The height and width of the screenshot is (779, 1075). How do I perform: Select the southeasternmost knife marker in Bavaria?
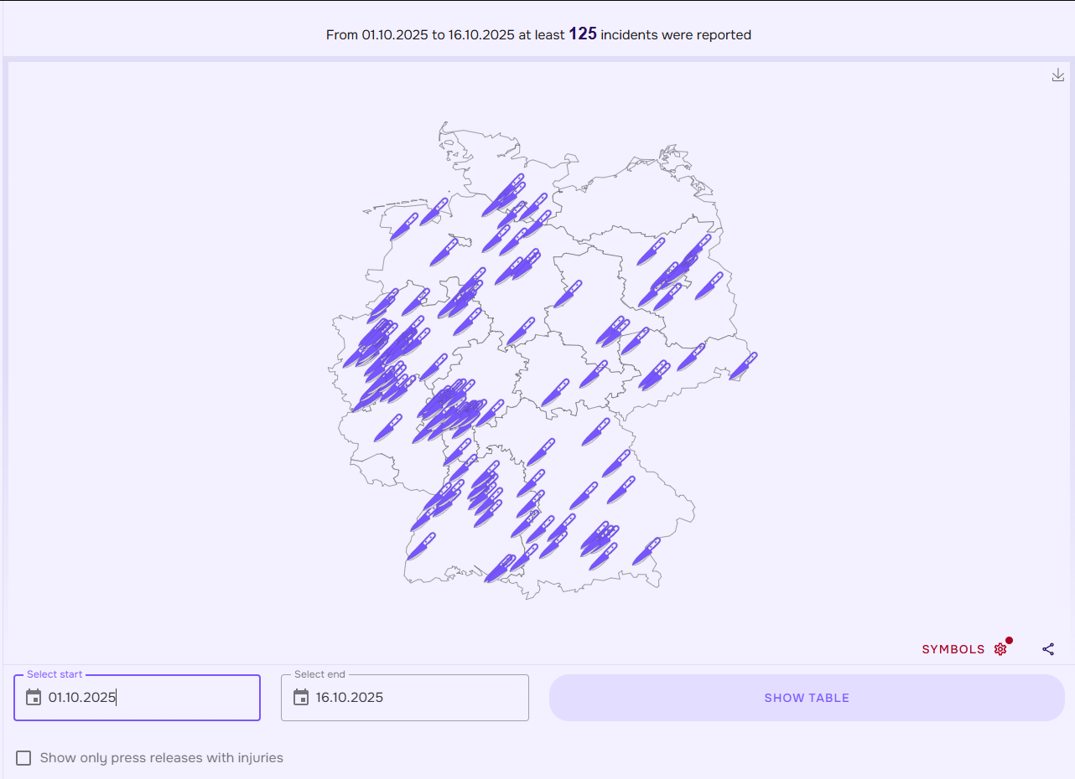647,551
